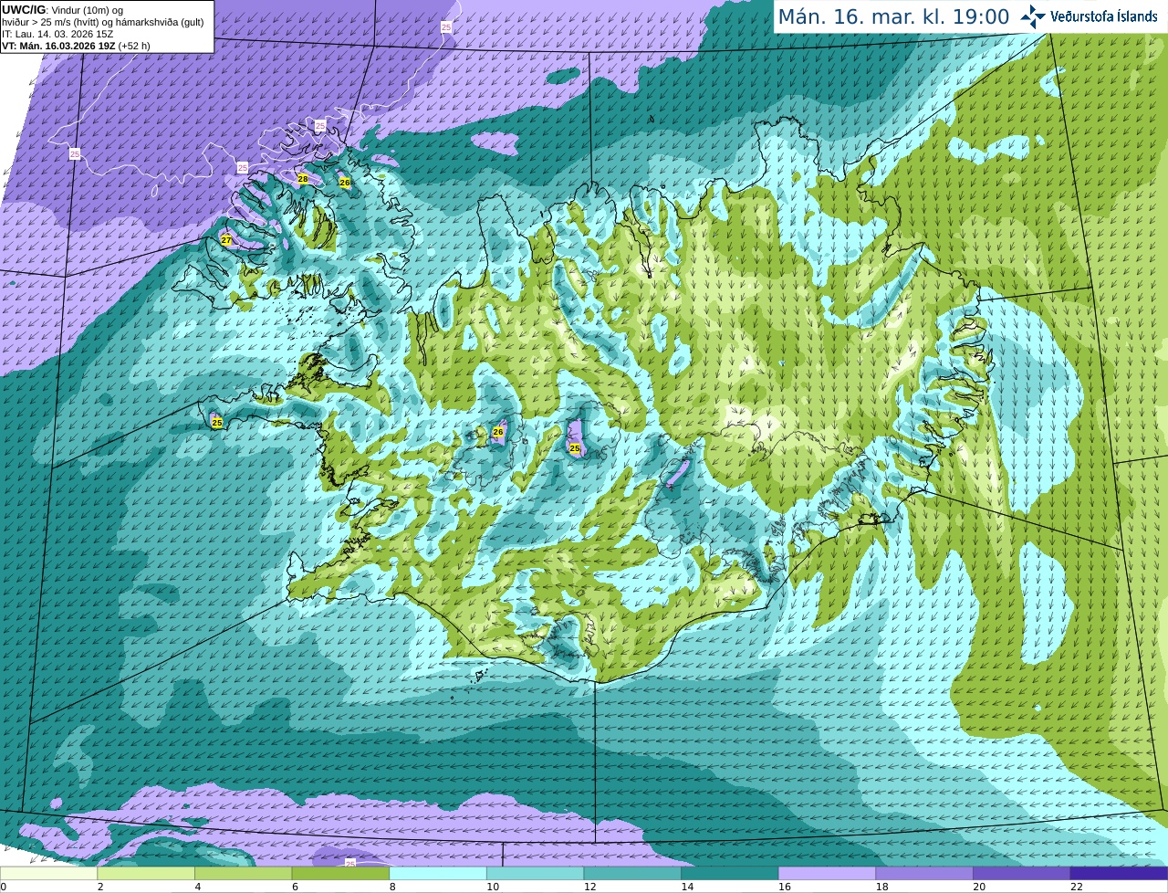
Task: Click the 16–18 m/s lavender swatch
Action: point(828,874)
